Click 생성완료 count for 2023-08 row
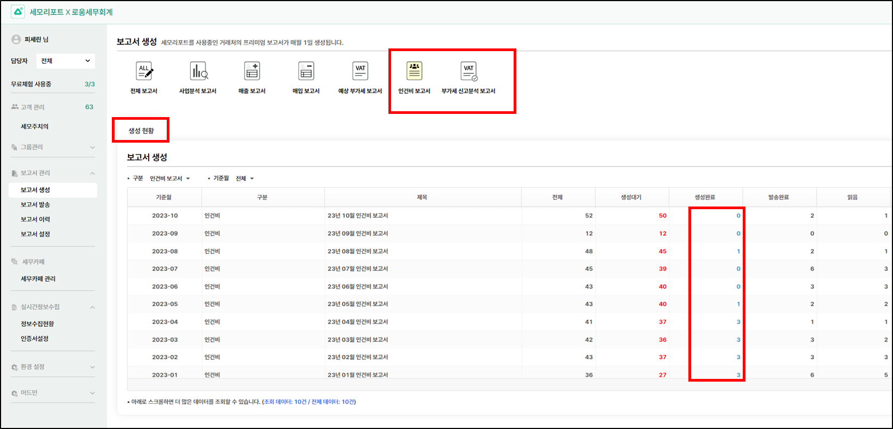Image resolution: width=893 pixels, height=429 pixels. 738,251
